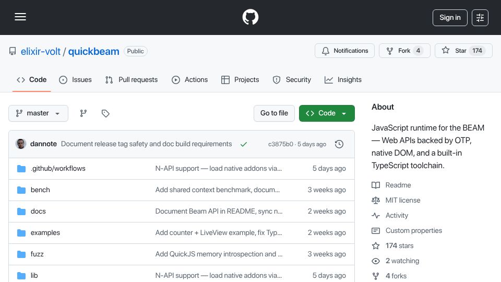
Task: Open 'Add counter + LiveView example' commit message
Action: click(219, 233)
